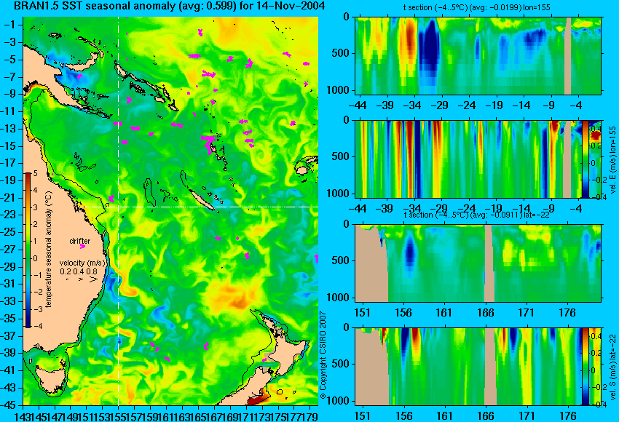The height and width of the screenshot is (422, 619).
Task: Click the 0.2 value under velocity (m/s)
Action: click(66, 271)
